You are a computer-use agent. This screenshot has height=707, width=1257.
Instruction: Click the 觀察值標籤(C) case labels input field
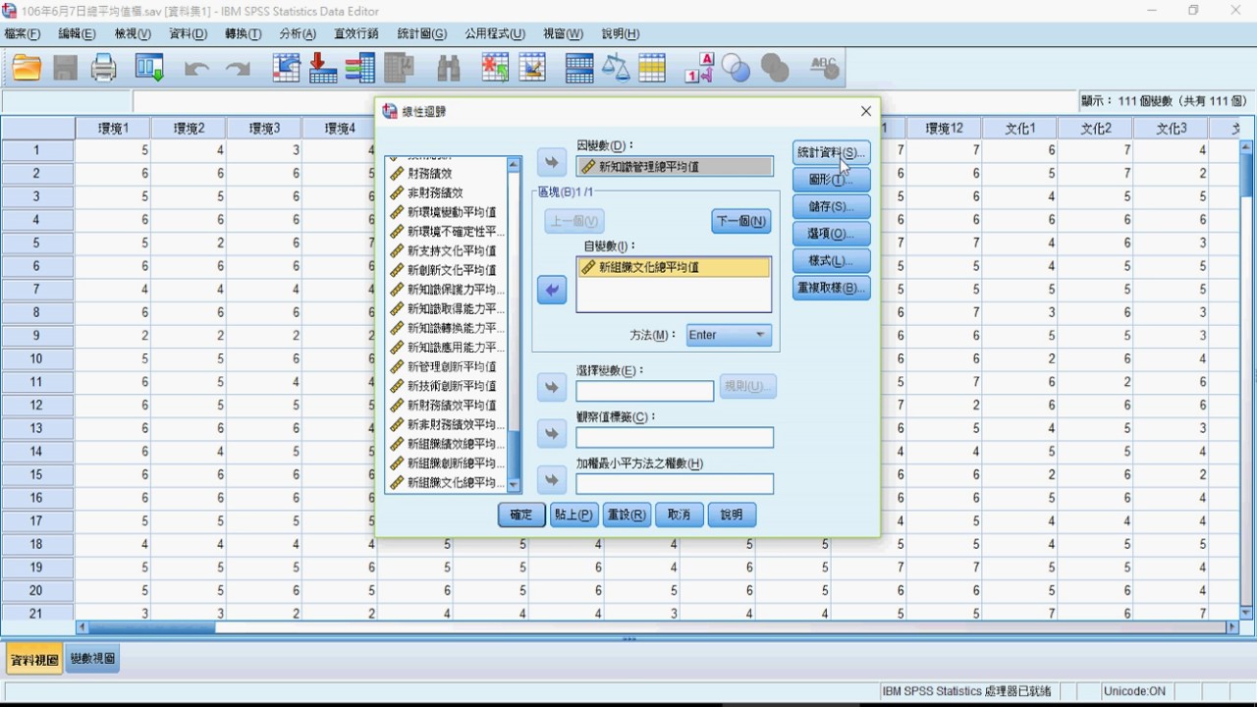[x=675, y=437]
